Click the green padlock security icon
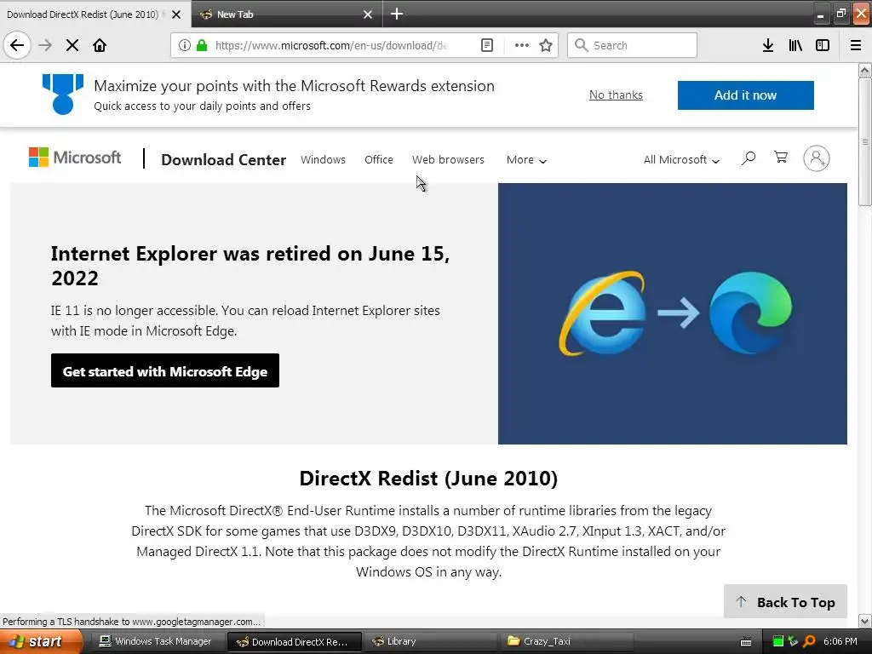 point(202,45)
